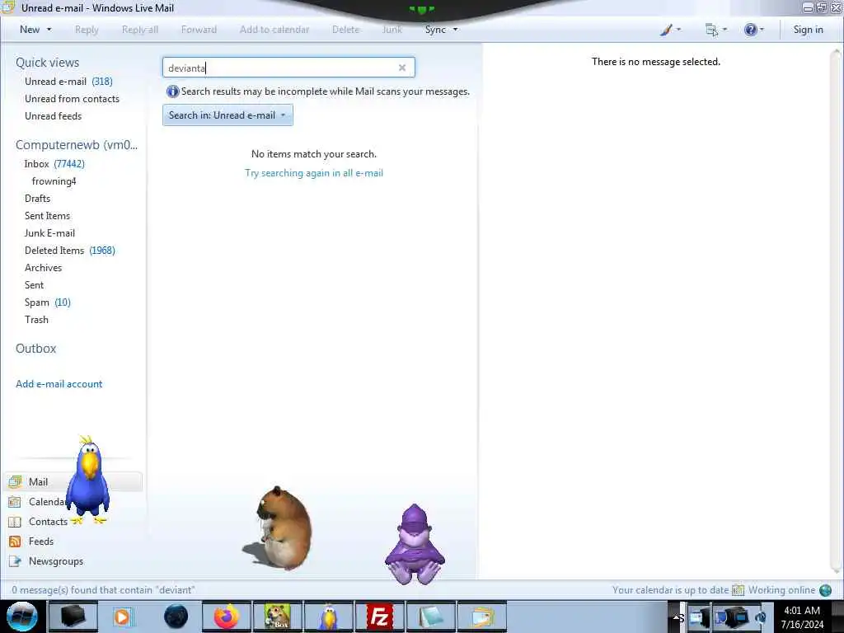Image resolution: width=844 pixels, height=633 pixels.
Task: Click the Newsgroups icon
Action: (15, 560)
